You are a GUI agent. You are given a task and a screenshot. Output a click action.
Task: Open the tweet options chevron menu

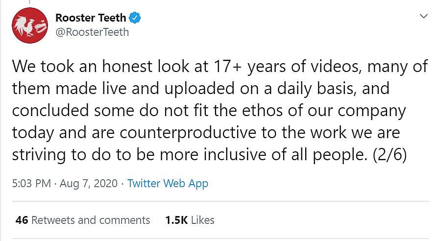click(424, 17)
